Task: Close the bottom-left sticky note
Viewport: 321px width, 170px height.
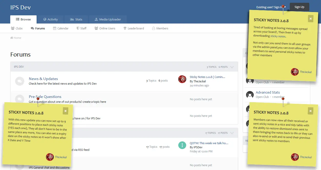Action: click(x=65, y=111)
